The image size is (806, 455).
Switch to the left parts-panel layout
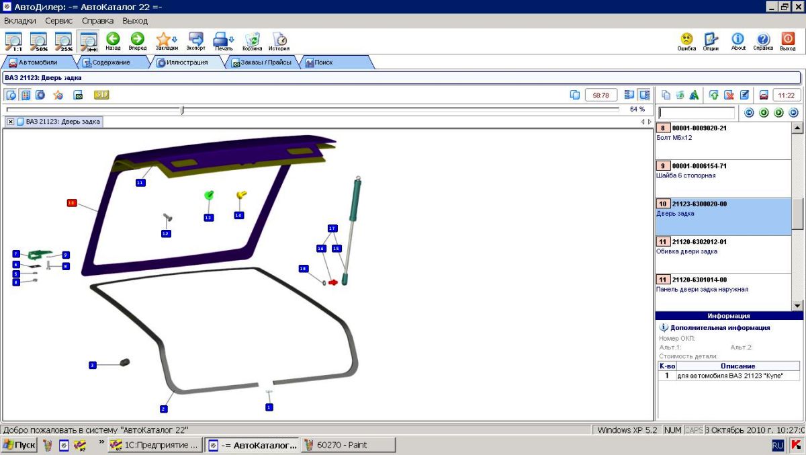coord(629,95)
